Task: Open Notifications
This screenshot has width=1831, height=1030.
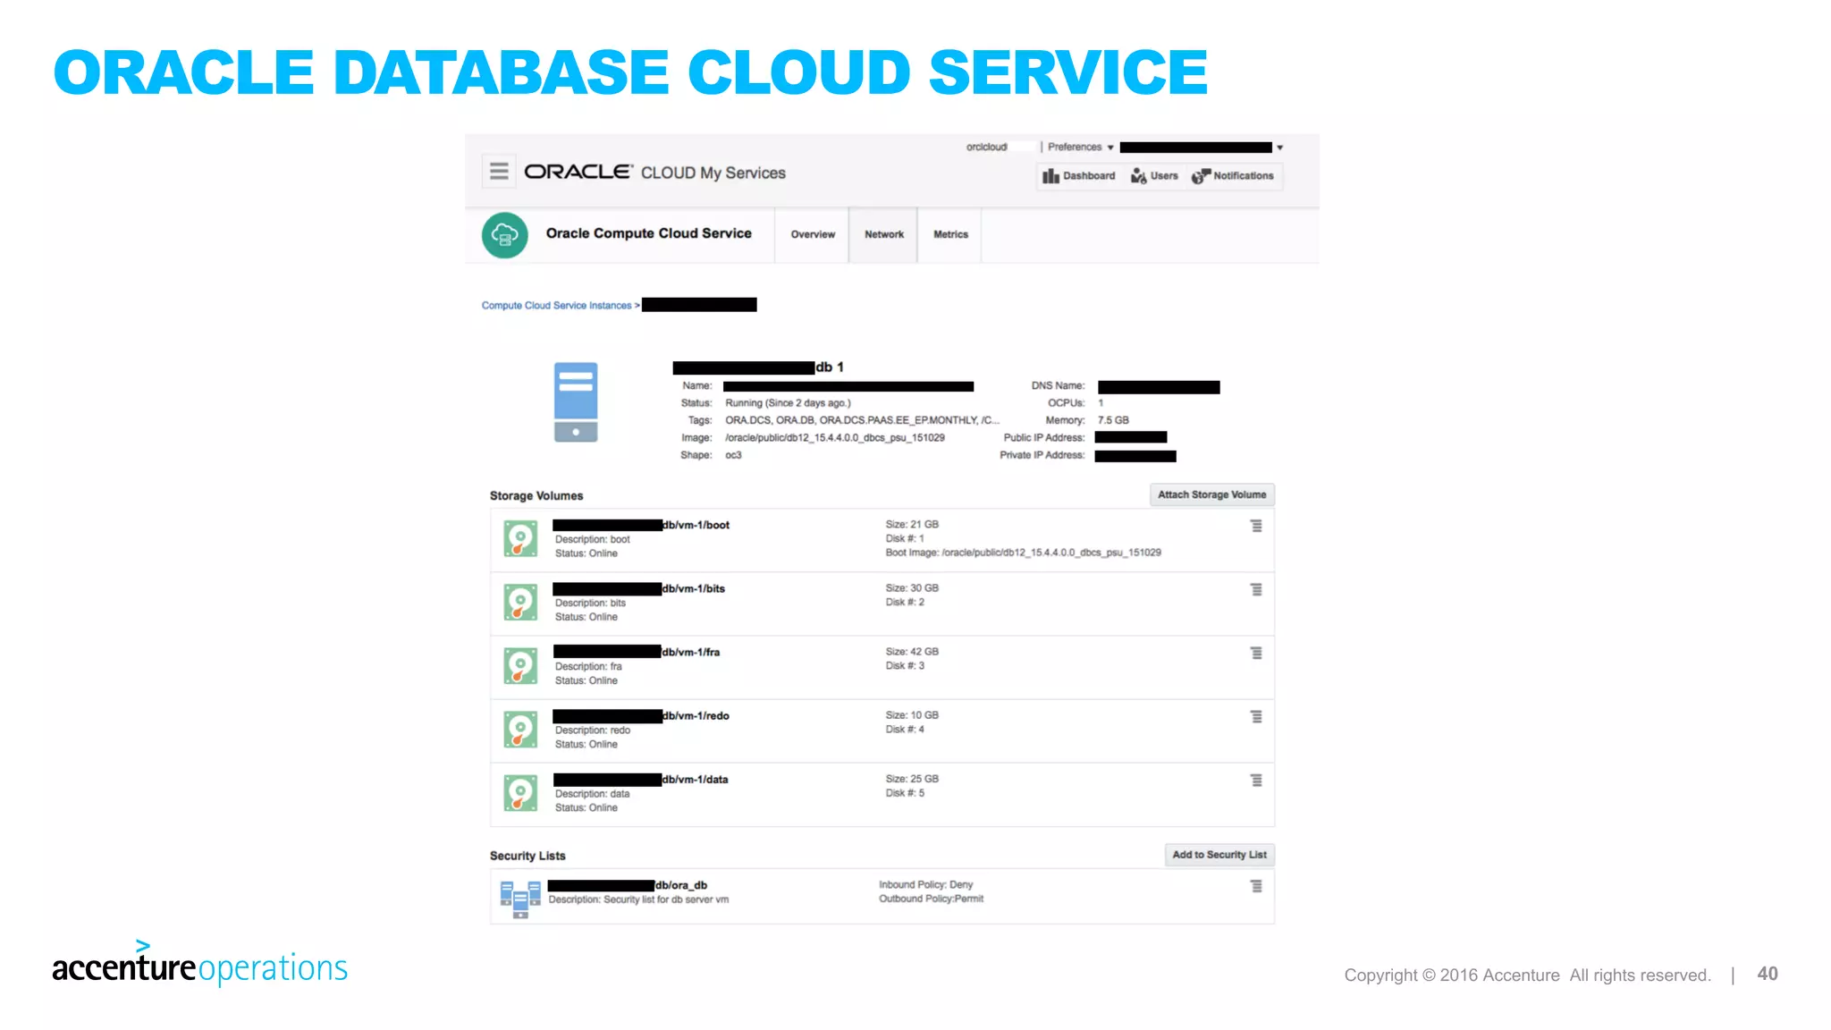Action: 1233,176
